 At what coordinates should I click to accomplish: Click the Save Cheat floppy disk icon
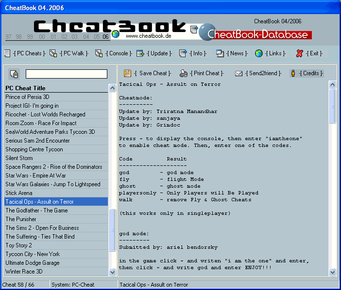127,73
